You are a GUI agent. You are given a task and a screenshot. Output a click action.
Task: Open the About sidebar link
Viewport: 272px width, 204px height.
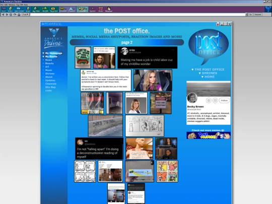(x=49, y=77)
